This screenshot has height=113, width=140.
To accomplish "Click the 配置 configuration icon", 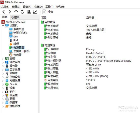I will click(7, 99).
